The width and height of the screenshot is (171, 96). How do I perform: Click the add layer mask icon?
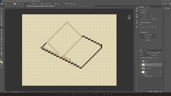click(151, 92)
